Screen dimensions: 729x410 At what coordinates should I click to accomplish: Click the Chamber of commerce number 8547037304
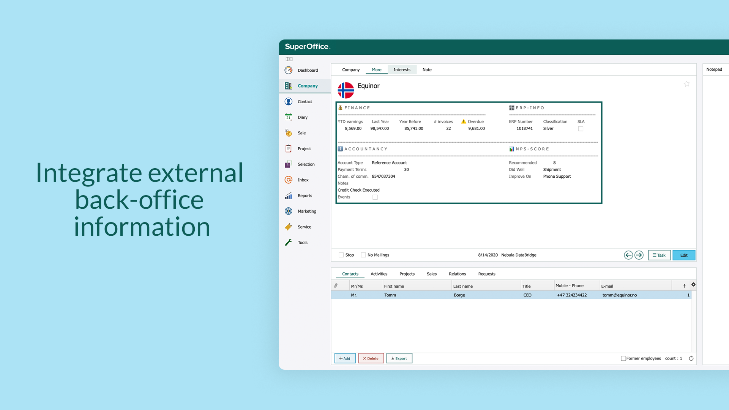[383, 176]
